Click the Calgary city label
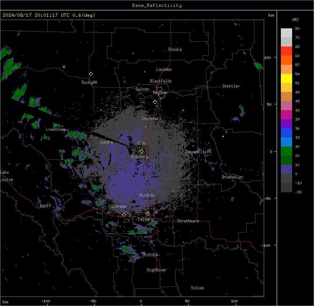 pos(145,219)
